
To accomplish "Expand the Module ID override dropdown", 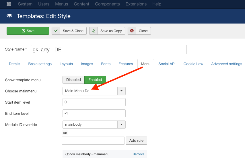I will (121, 125).
